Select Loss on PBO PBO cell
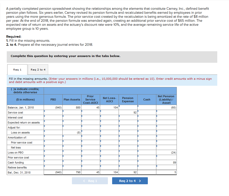229x196 pixels. [x=53, y=152]
